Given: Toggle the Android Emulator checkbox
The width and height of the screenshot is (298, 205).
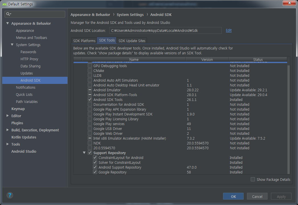Looking at the screenshot, I should tap(90, 90).
